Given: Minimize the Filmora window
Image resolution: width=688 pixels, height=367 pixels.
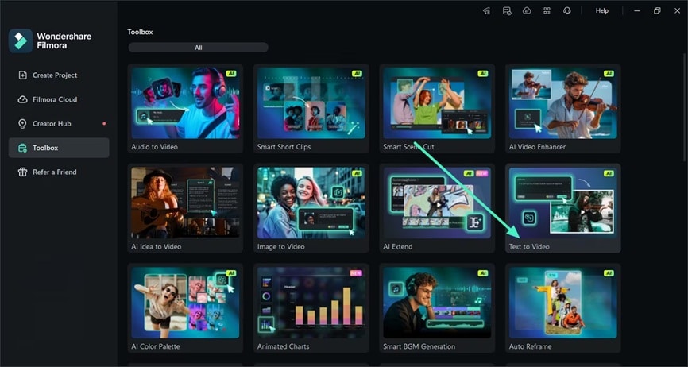Looking at the screenshot, I should 637,11.
